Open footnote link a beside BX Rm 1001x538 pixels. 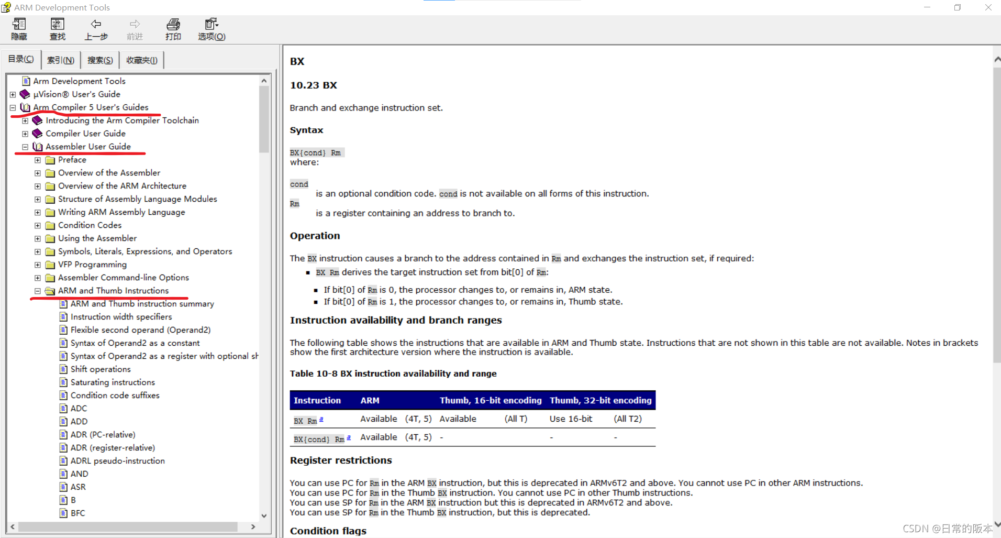pos(321,419)
